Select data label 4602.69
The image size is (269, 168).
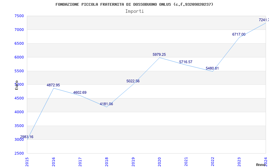pyautogui.click(x=80, y=92)
